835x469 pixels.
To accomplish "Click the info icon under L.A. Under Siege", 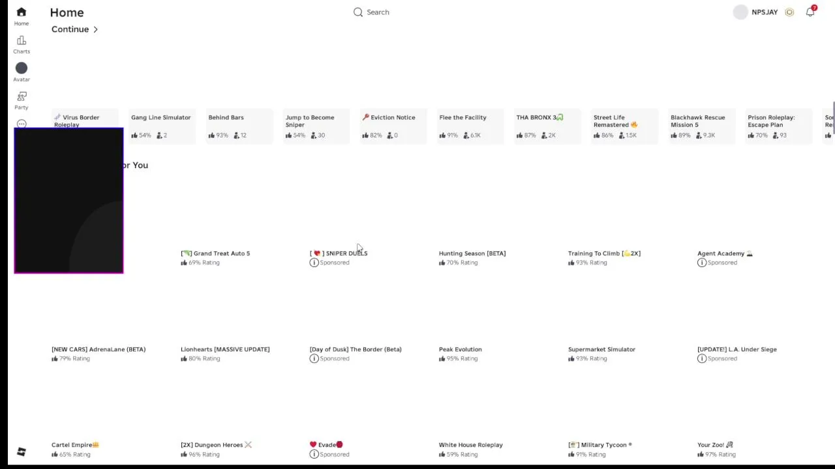I will (x=701, y=358).
